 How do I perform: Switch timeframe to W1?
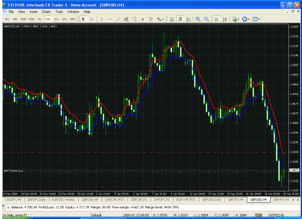(x=65, y=19)
